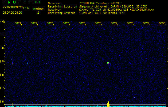Click the yellow meteor label
The height and width of the screenshot is (107, 168).
click(38, 9)
